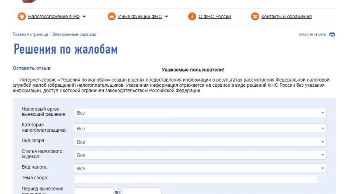Viewport: 350px width, 194px height.
Task: Click the telephone icon beside Контакты и обращения
Action: [x=255, y=17]
